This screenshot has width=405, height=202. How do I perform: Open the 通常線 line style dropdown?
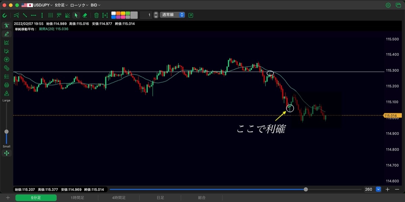172,15
